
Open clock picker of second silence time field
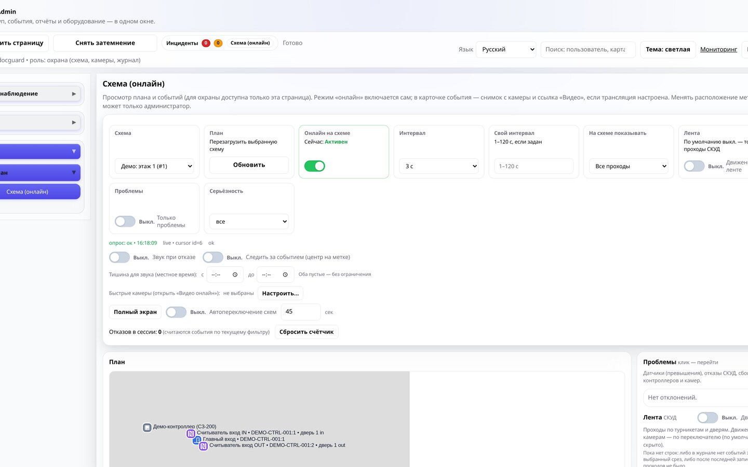(285, 274)
